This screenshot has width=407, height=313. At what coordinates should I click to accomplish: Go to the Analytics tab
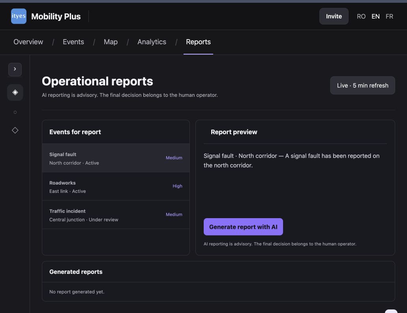[x=152, y=42]
